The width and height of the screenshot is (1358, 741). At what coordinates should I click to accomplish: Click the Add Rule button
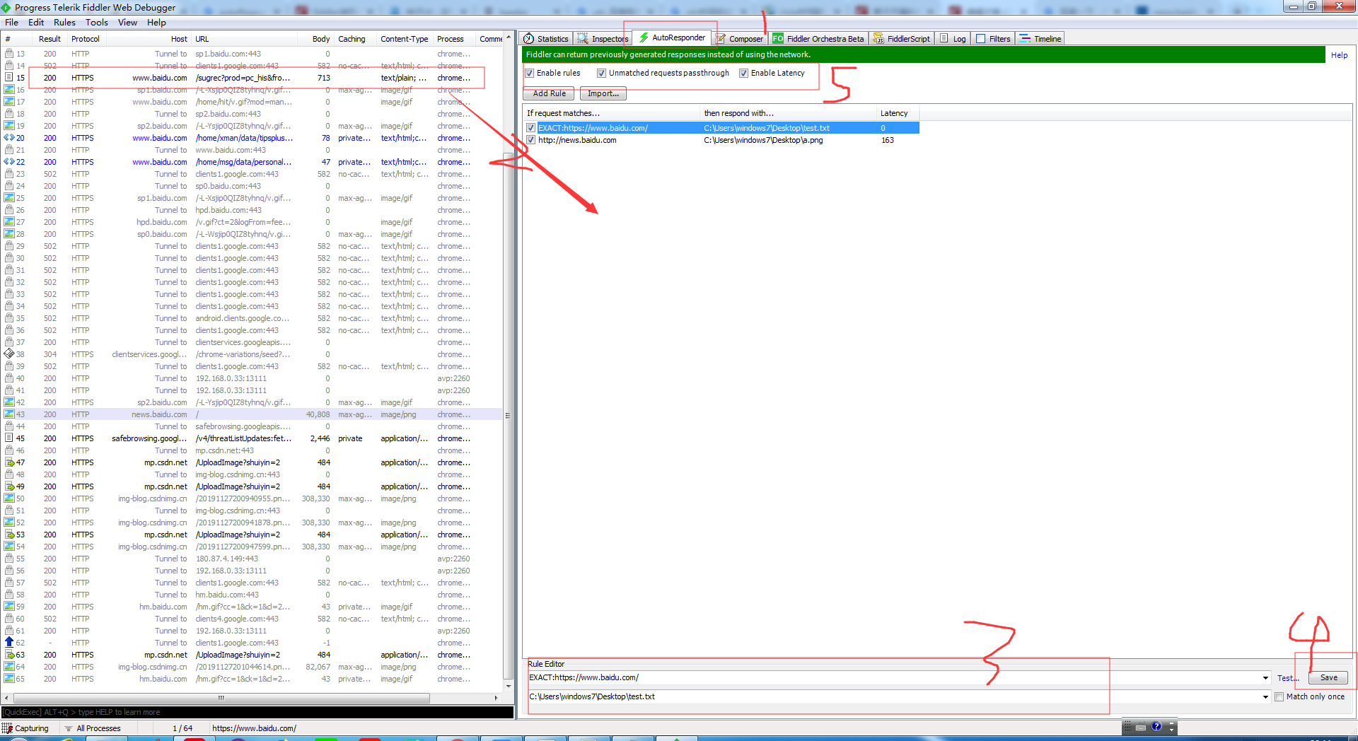point(548,93)
